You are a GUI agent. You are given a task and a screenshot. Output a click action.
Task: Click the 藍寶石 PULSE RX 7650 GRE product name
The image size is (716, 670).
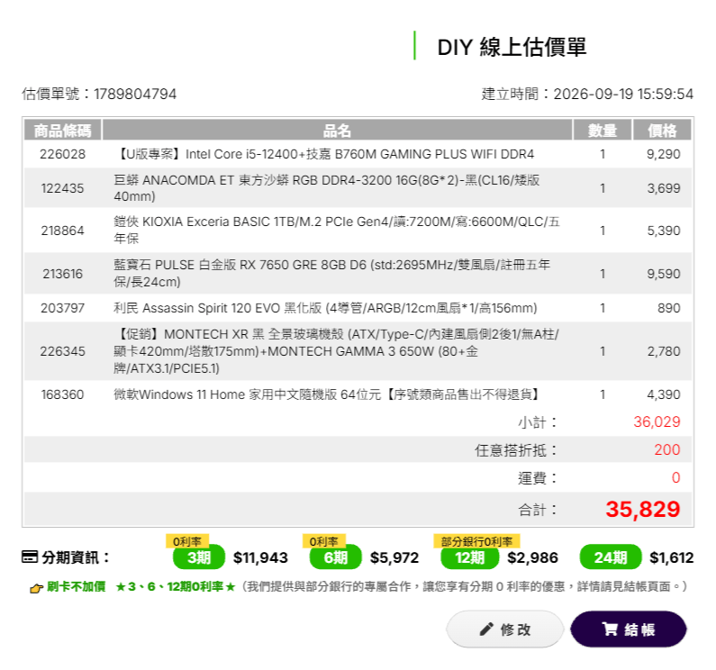(x=332, y=273)
